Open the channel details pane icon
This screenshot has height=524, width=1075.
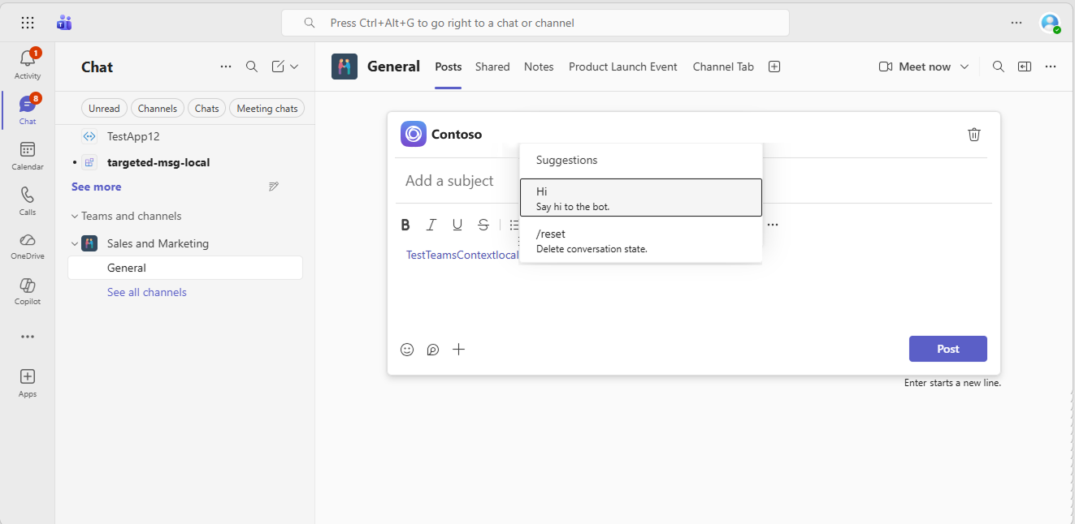[1025, 67]
